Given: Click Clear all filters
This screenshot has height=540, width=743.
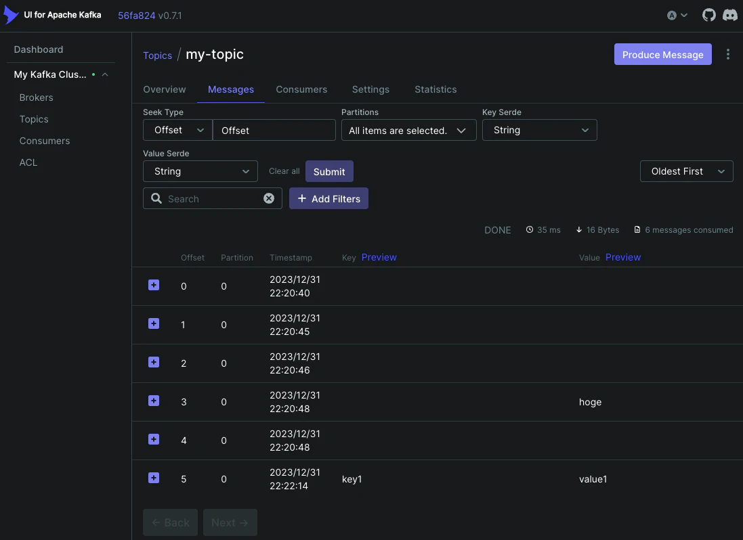Looking at the screenshot, I should 284,171.
